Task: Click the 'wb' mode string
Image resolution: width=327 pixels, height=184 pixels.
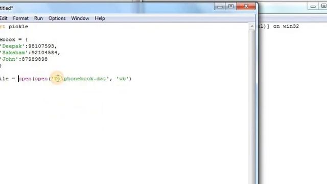Action: pos(123,79)
